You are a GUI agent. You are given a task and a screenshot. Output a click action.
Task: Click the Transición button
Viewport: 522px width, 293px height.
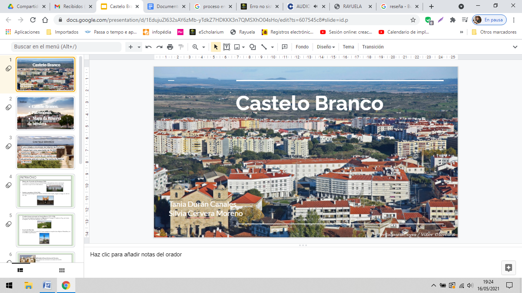(x=373, y=47)
